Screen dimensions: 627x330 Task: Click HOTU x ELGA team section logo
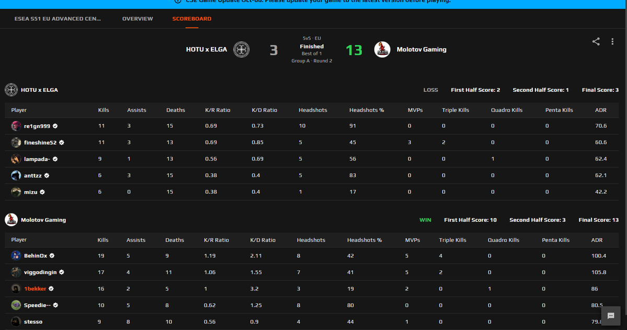[11, 90]
